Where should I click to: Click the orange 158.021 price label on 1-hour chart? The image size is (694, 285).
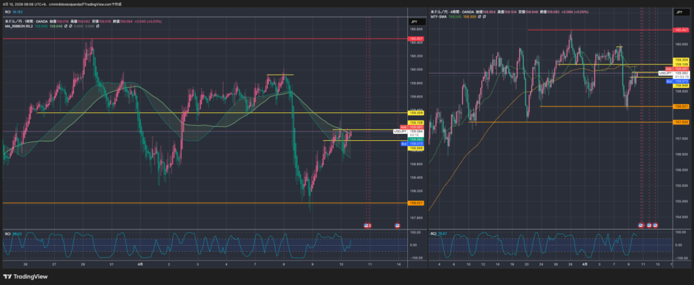tap(415, 202)
